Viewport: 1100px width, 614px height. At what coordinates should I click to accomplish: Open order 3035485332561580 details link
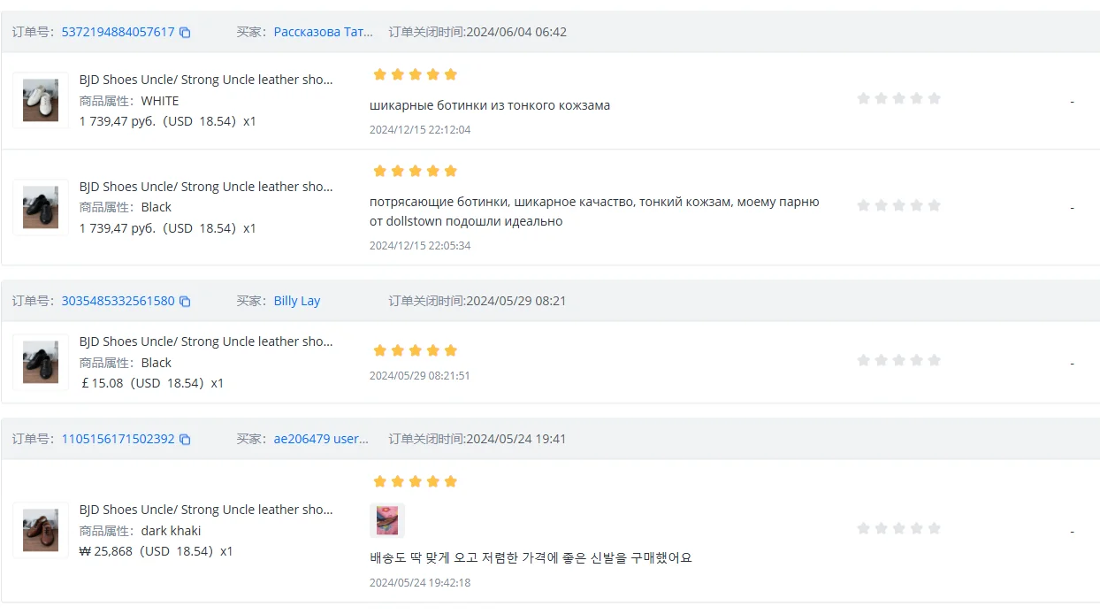pyautogui.click(x=118, y=301)
